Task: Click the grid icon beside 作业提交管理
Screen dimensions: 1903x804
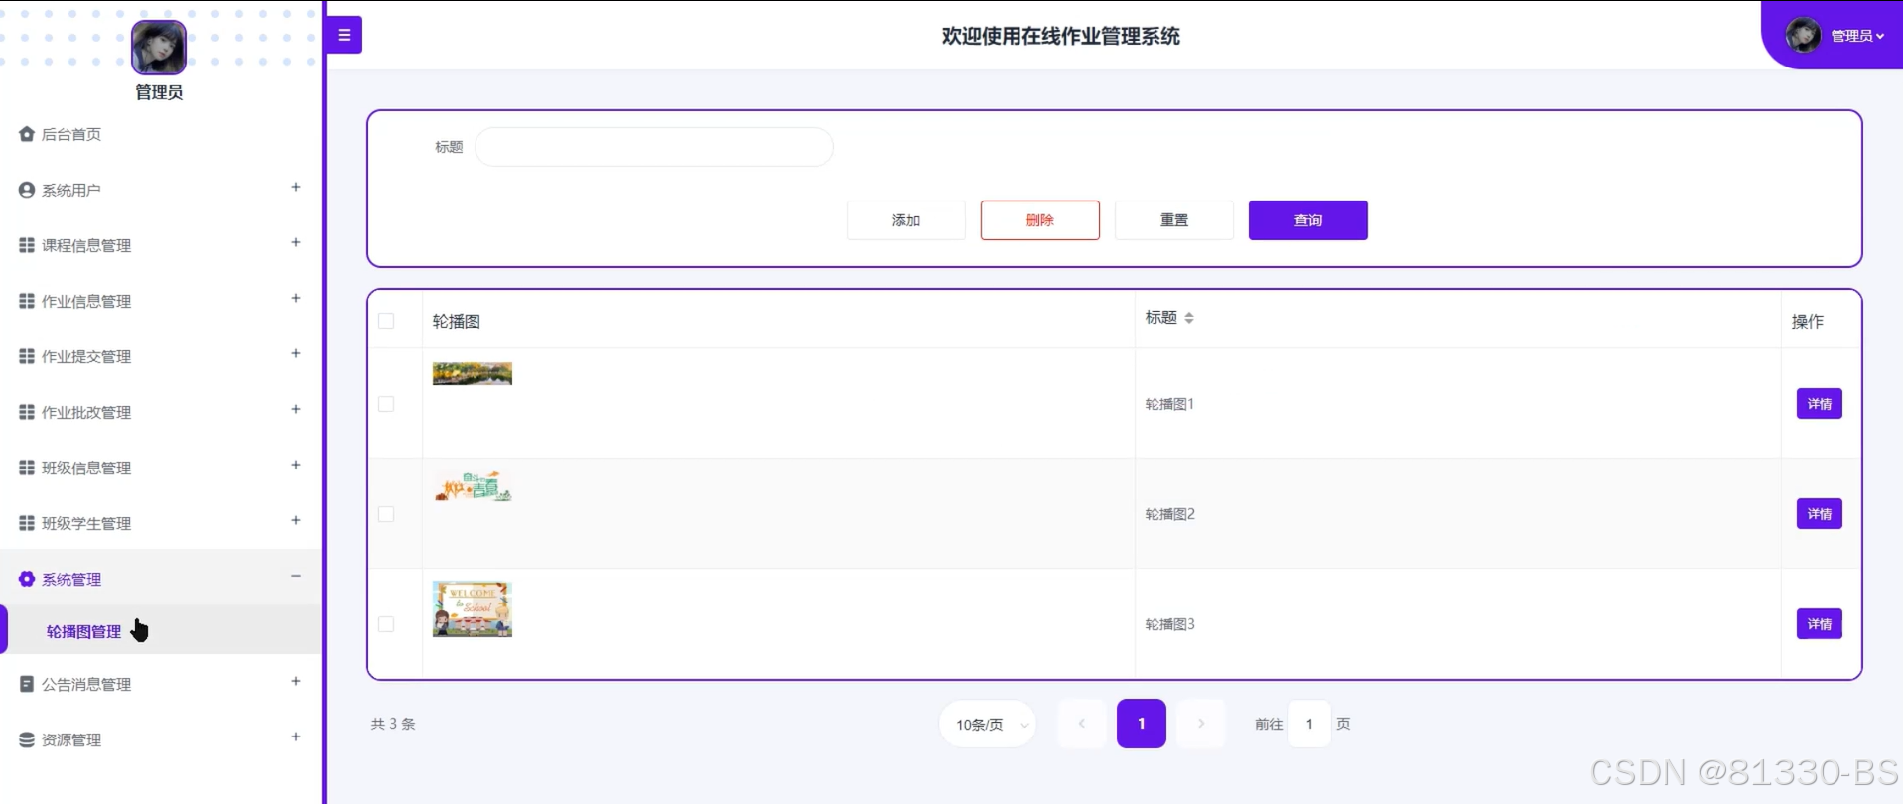Action: click(27, 356)
